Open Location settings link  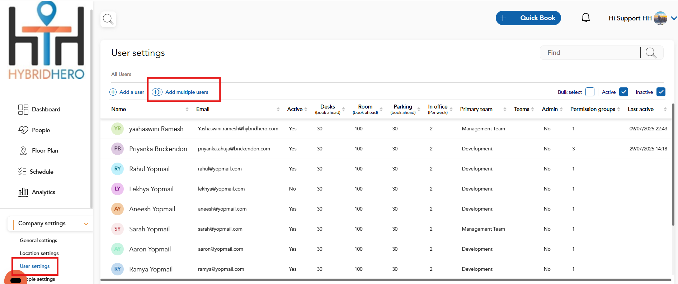[39, 253]
